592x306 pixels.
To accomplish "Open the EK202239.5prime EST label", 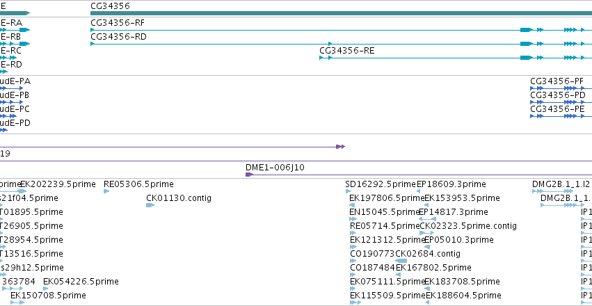I will click(x=58, y=184).
